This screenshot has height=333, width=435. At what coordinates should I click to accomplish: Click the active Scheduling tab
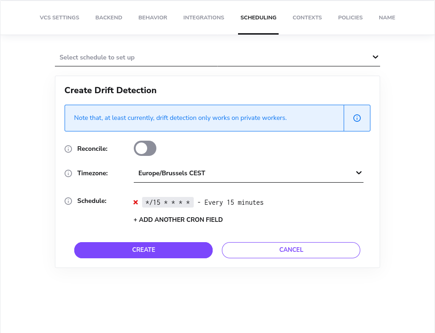coord(258,18)
